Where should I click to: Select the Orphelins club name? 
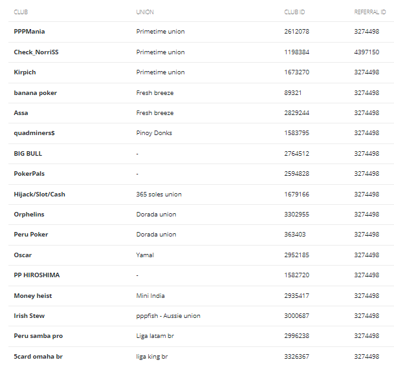coord(29,215)
